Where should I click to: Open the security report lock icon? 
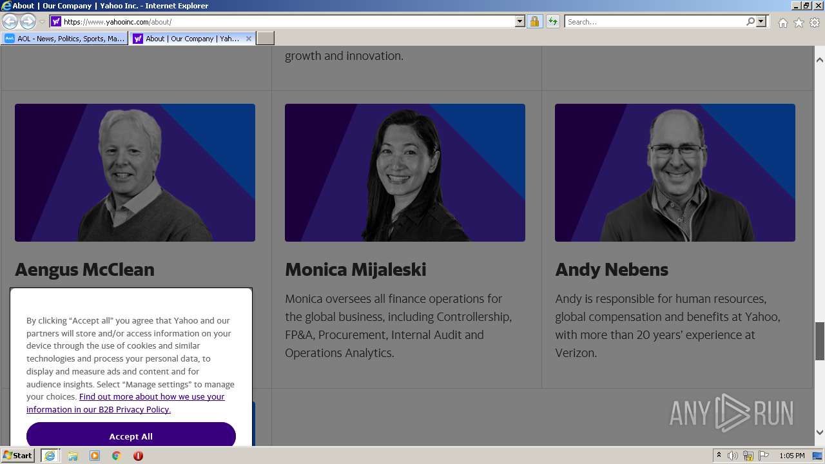(x=534, y=21)
